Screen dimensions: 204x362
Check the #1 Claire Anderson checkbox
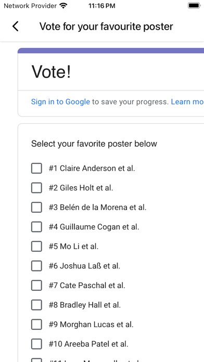coord(36,168)
